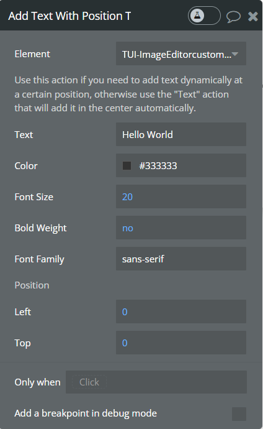Open the dark gray color swatch
This screenshot has height=429, width=263.
tap(127, 165)
